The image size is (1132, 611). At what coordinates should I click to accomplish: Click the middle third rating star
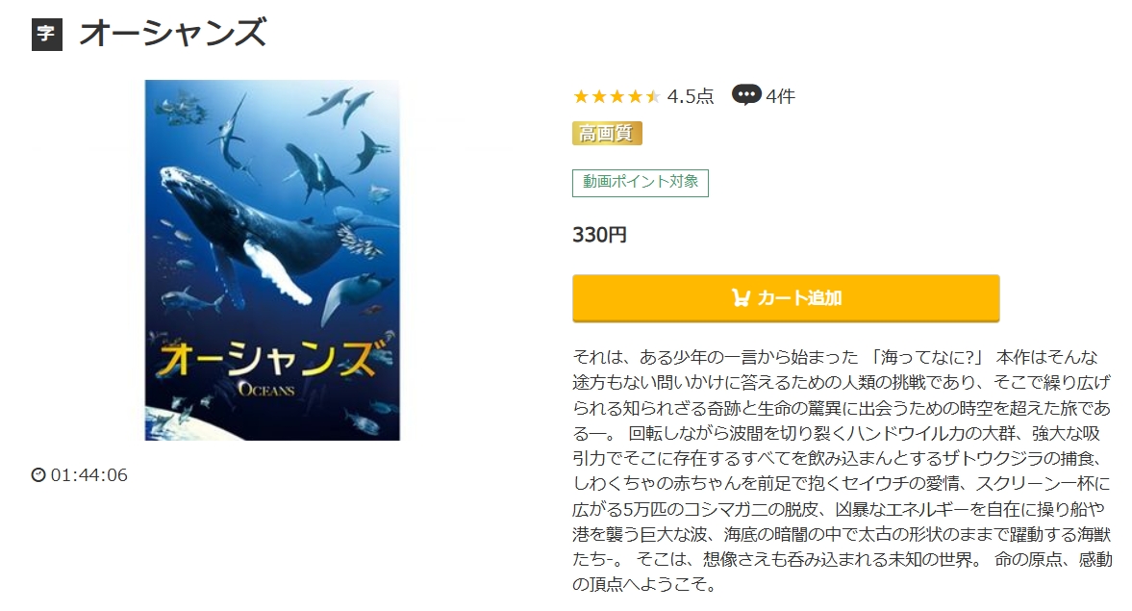tap(616, 96)
